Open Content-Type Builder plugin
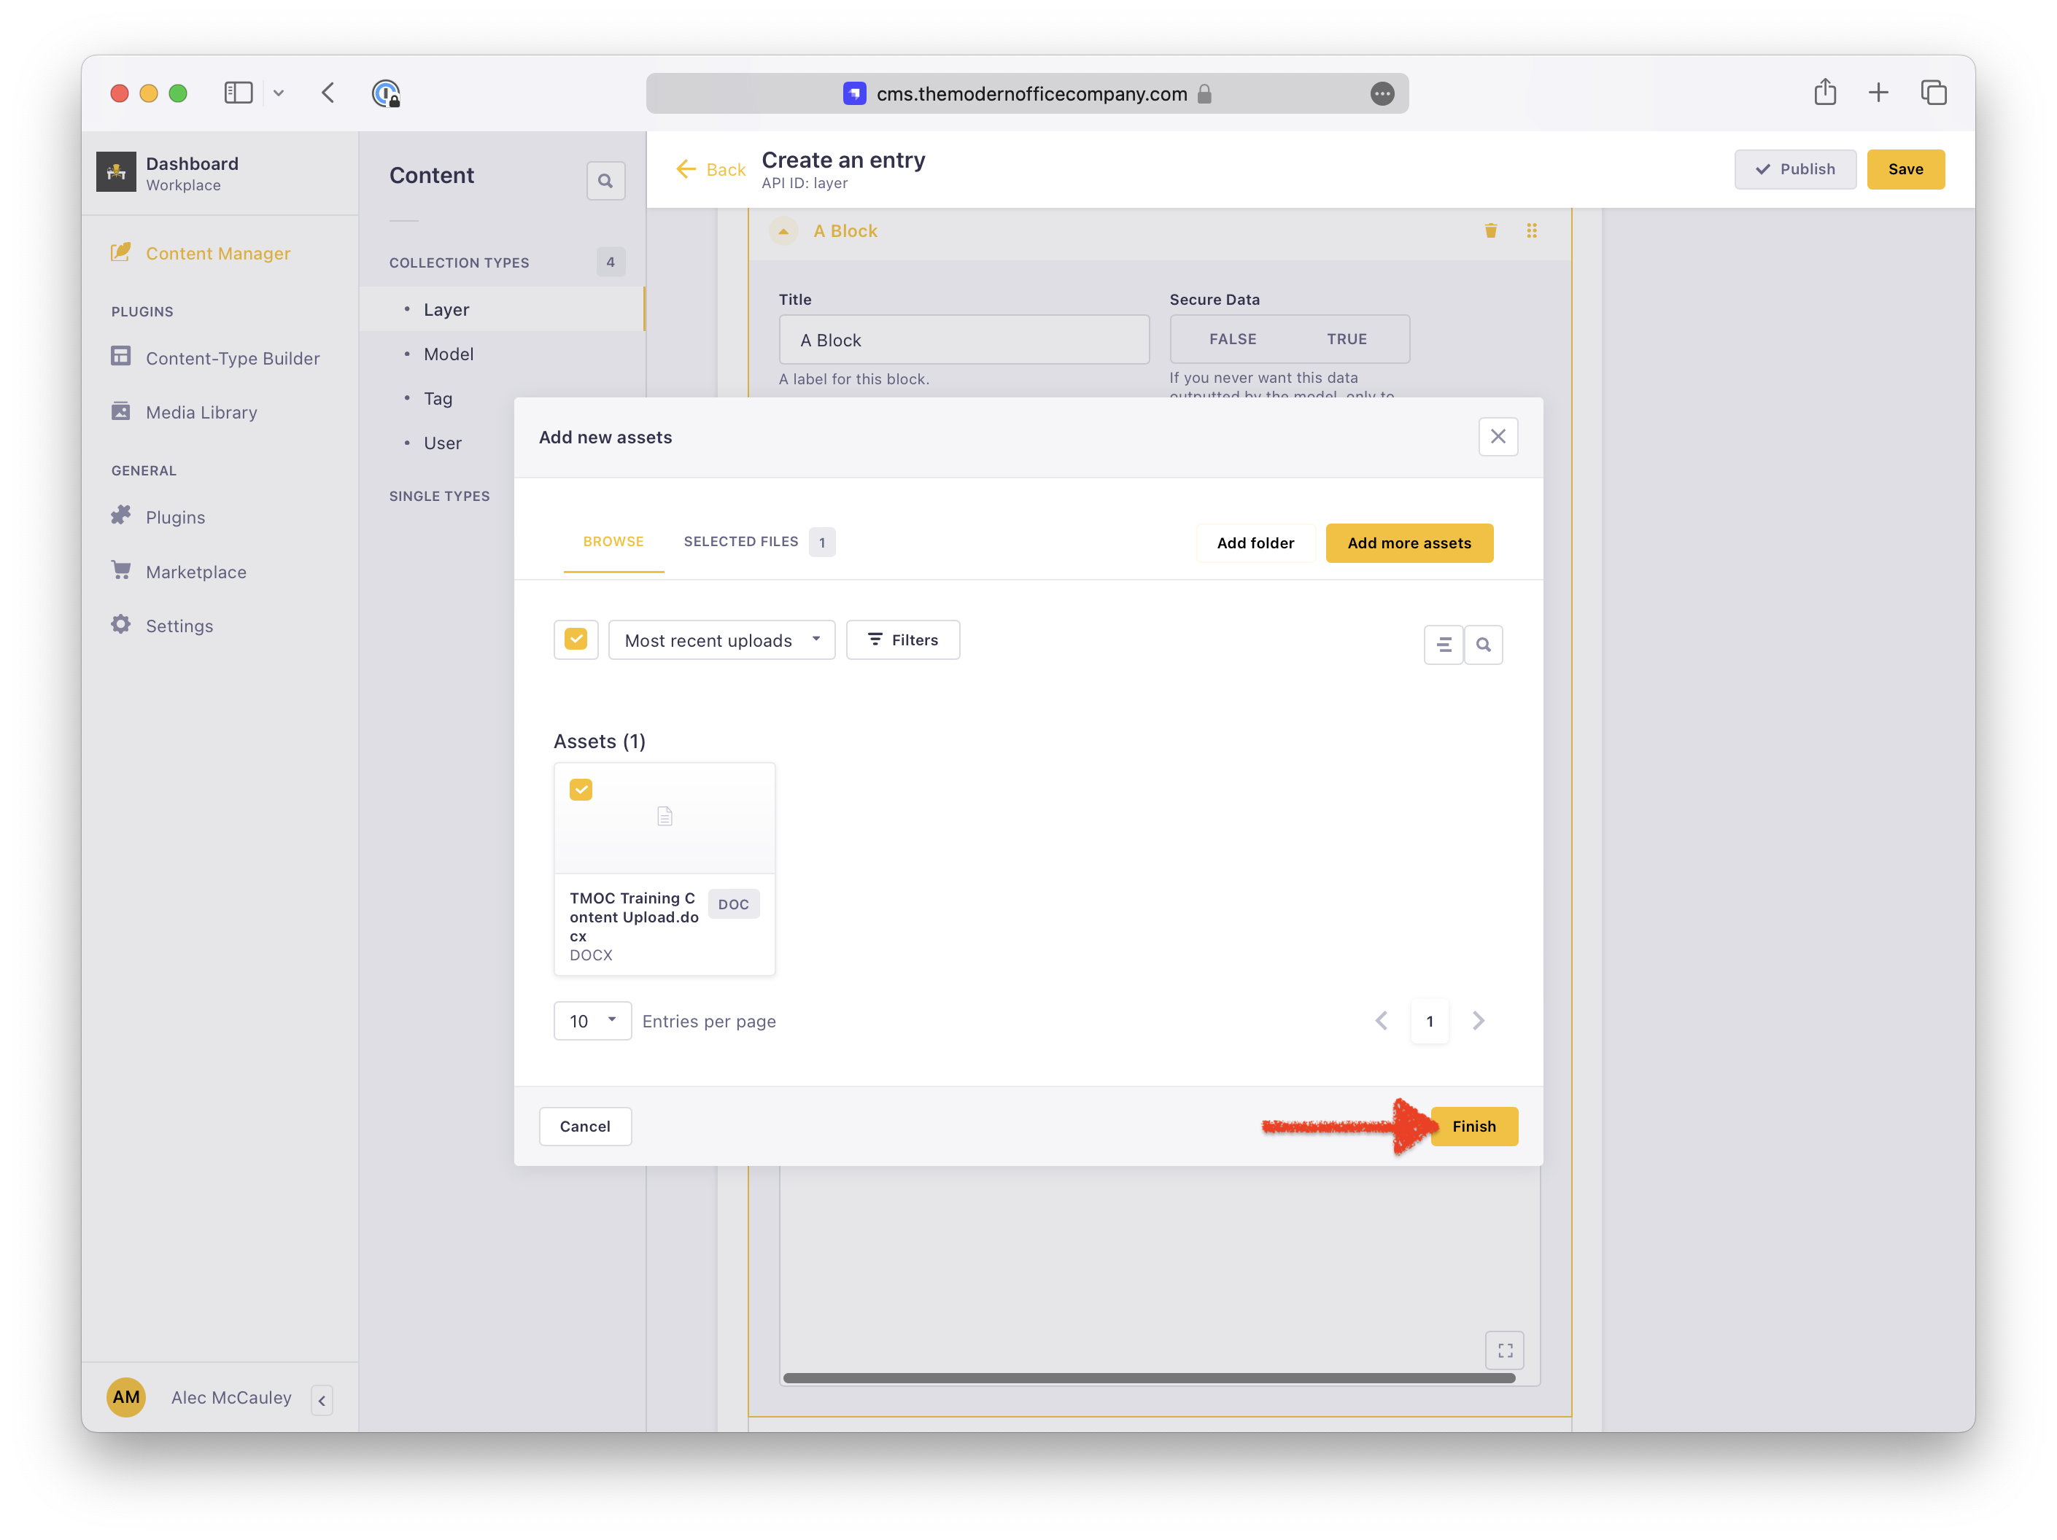The height and width of the screenshot is (1540, 2057). tap(231, 358)
